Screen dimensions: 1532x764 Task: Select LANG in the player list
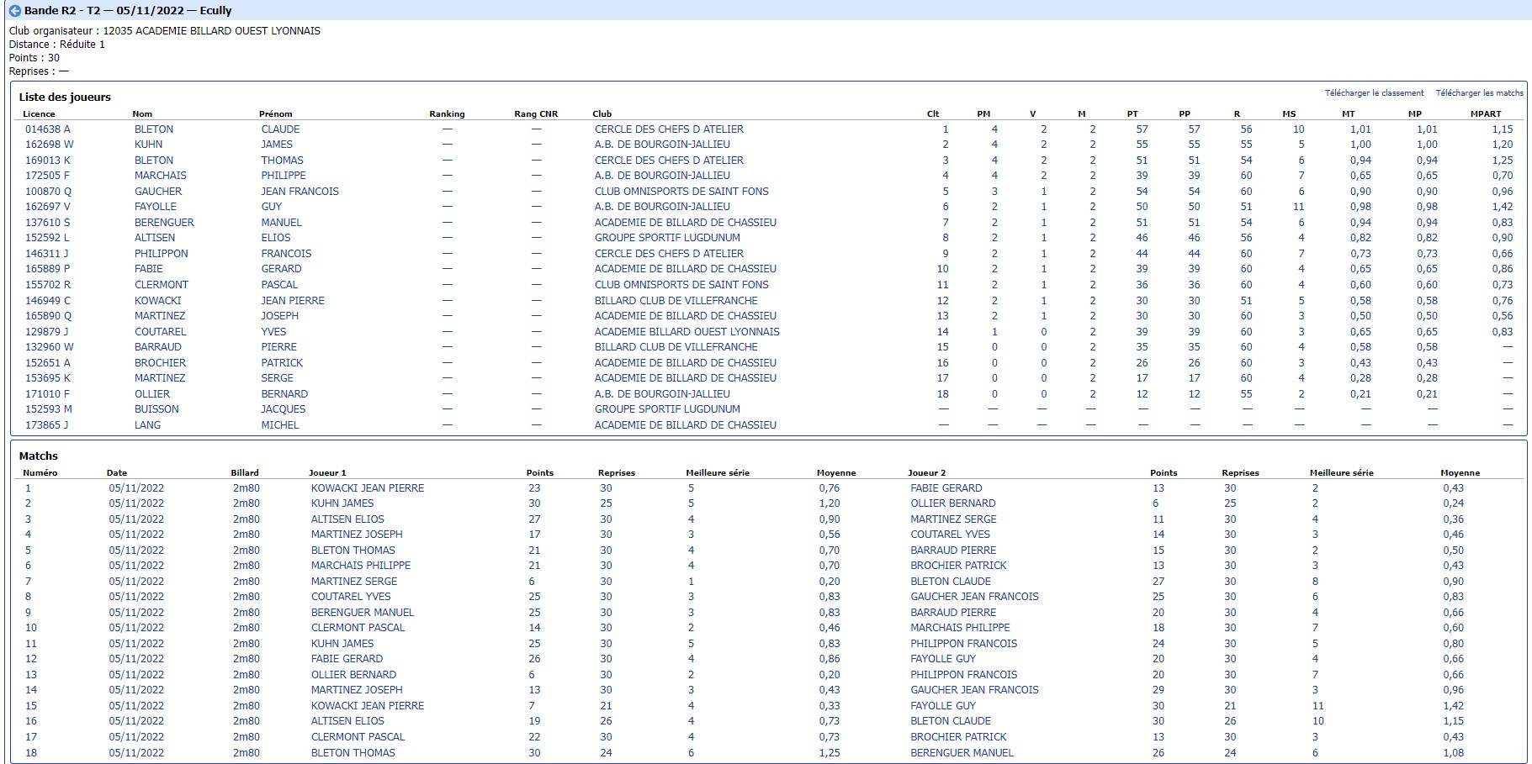pyautogui.click(x=147, y=425)
